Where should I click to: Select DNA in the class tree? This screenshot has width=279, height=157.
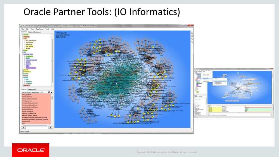[27, 66]
